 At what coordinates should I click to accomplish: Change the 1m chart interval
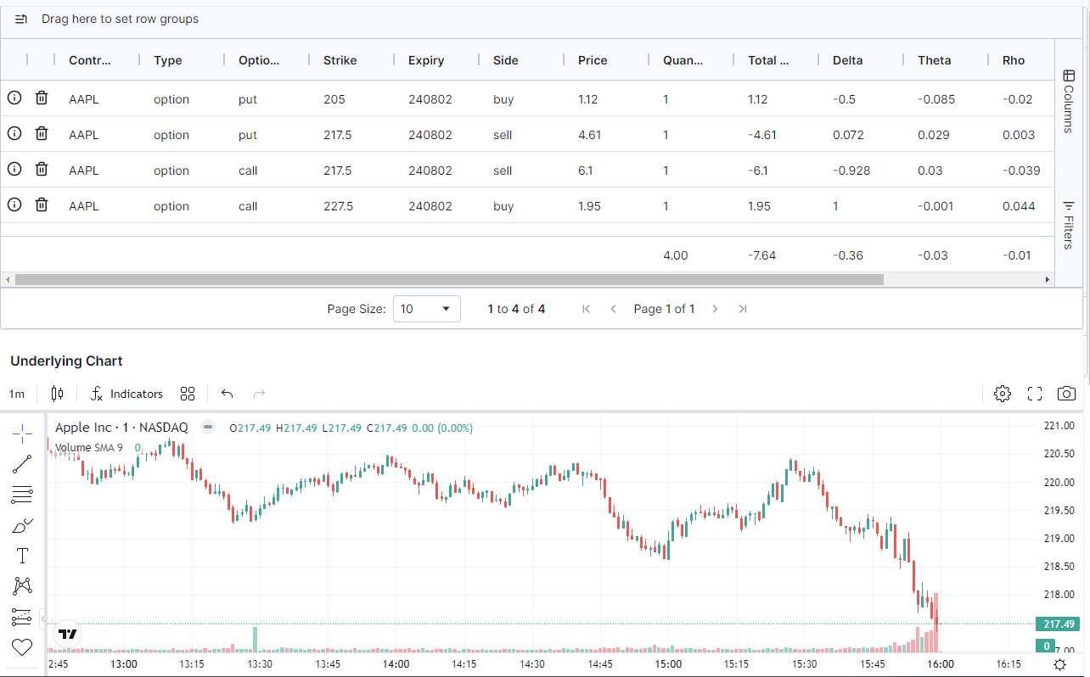[x=17, y=394]
